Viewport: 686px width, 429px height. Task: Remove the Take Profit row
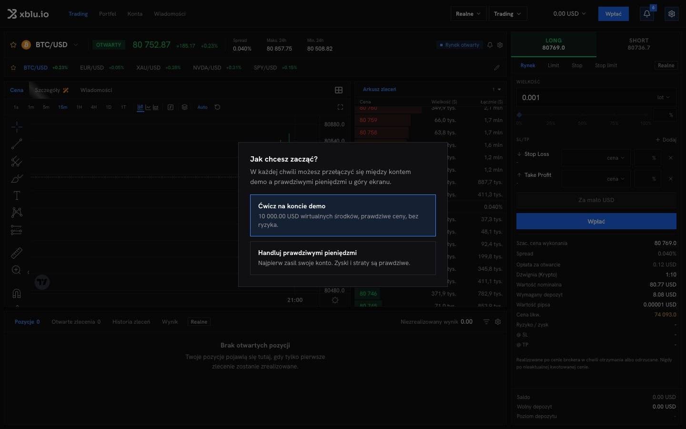pyautogui.click(x=671, y=179)
